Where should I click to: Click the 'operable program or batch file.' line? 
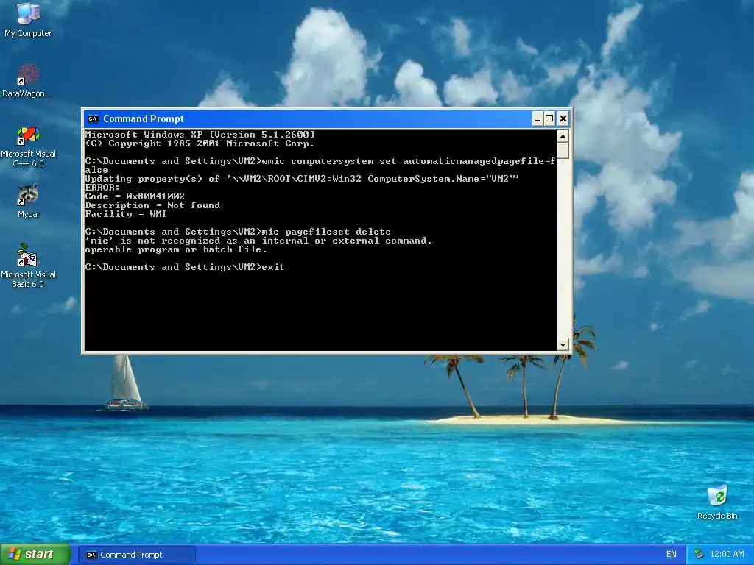click(175, 249)
